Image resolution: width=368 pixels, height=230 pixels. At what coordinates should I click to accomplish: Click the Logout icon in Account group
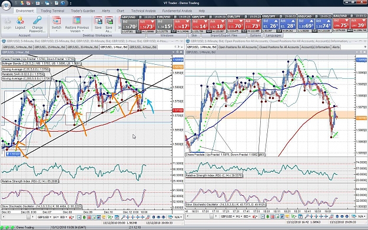point(20,21)
